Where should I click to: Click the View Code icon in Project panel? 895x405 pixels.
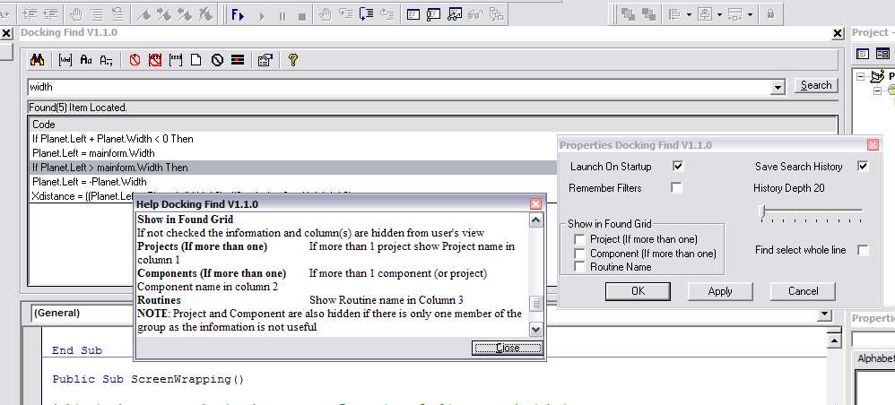tap(864, 55)
